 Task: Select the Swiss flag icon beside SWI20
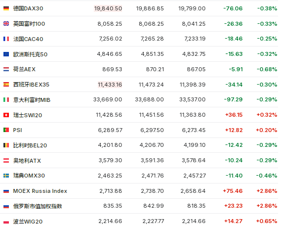pos(6,115)
